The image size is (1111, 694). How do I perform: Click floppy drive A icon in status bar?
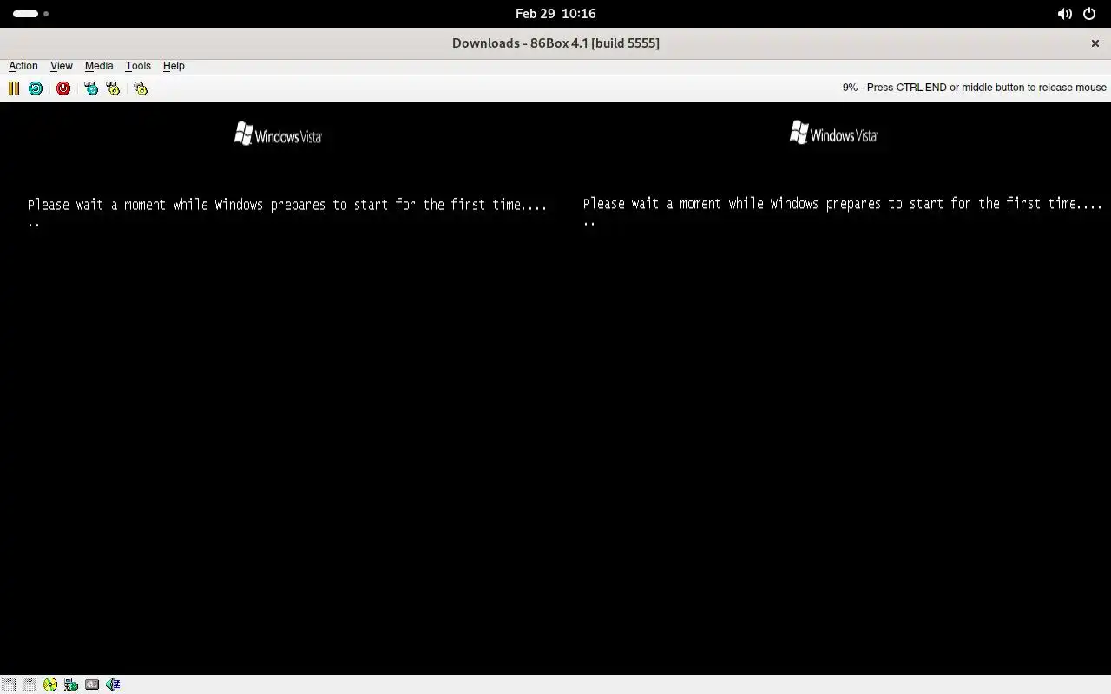click(9, 684)
